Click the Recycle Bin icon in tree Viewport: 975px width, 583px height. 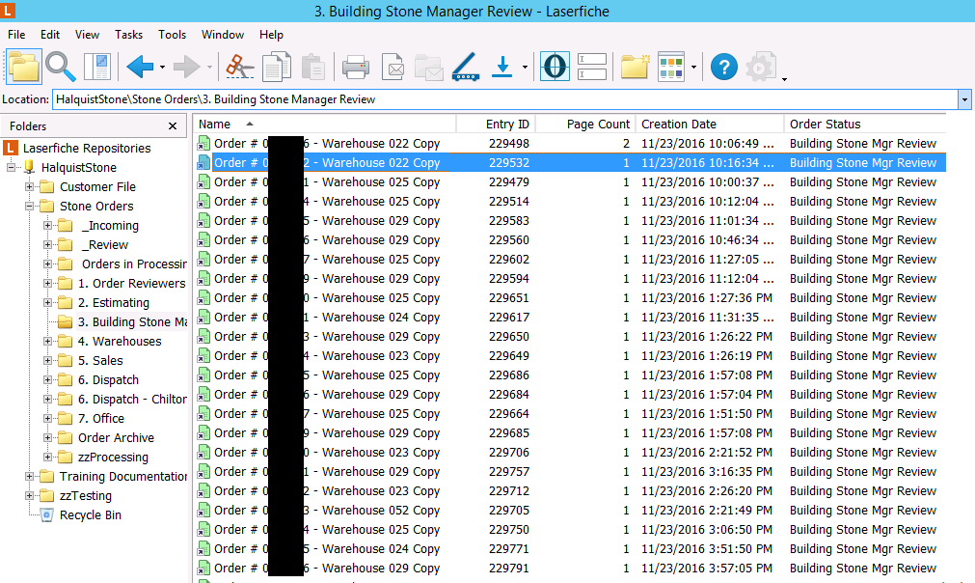coord(46,515)
